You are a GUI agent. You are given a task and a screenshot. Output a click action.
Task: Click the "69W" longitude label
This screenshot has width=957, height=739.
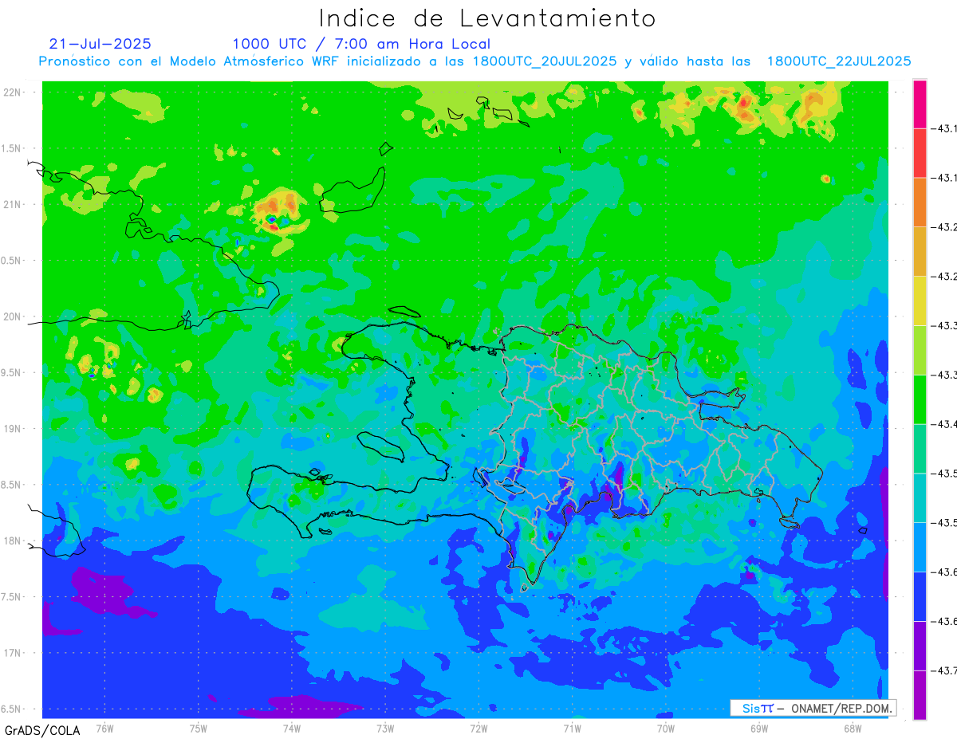[759, 727]
